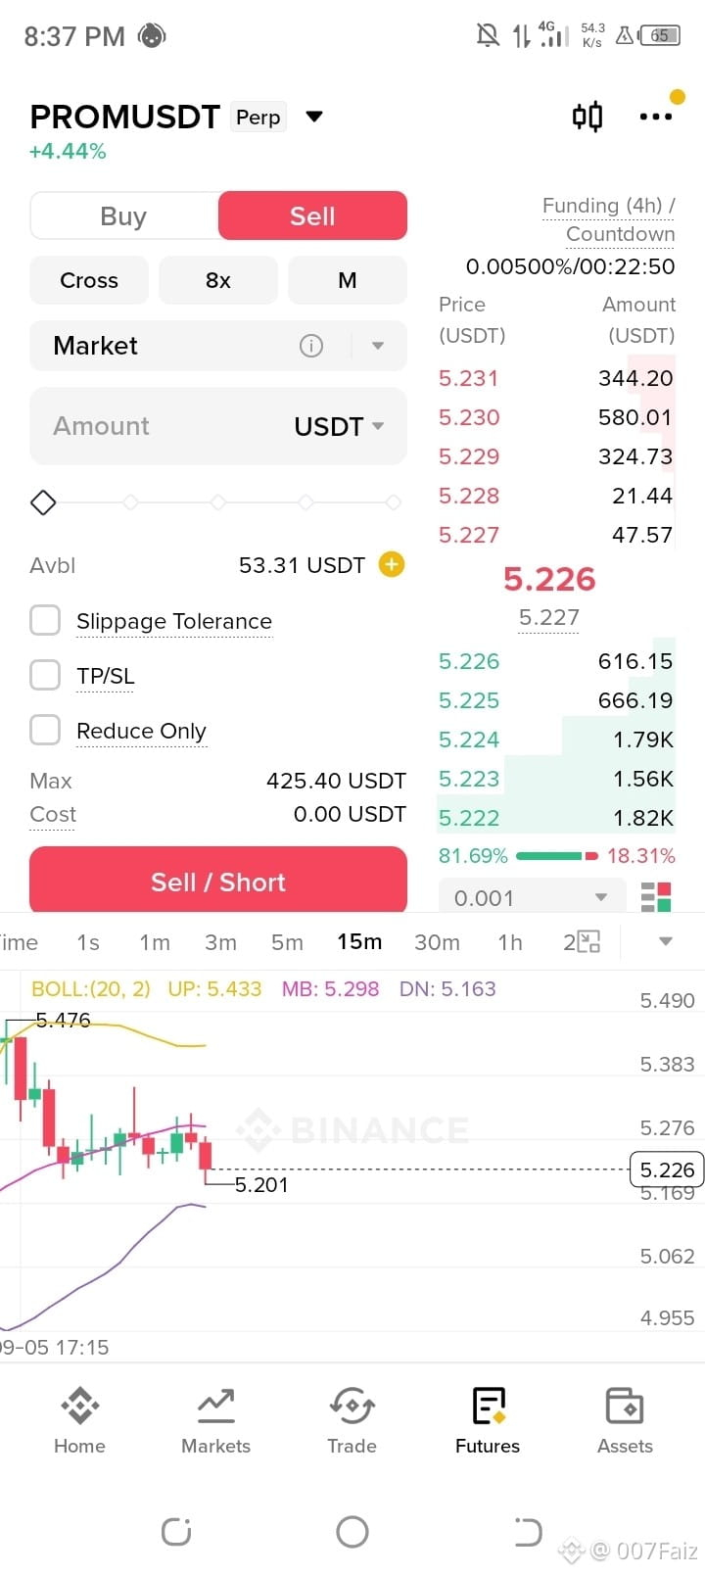Tick the Reduce Only checkbox
Viewport: 705px width, 1575px height.
[x=45, y=730]
